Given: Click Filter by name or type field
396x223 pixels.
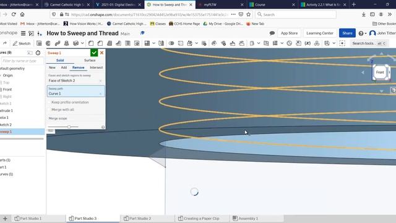Looking at the screenshot, I should [x=22, y=61].
